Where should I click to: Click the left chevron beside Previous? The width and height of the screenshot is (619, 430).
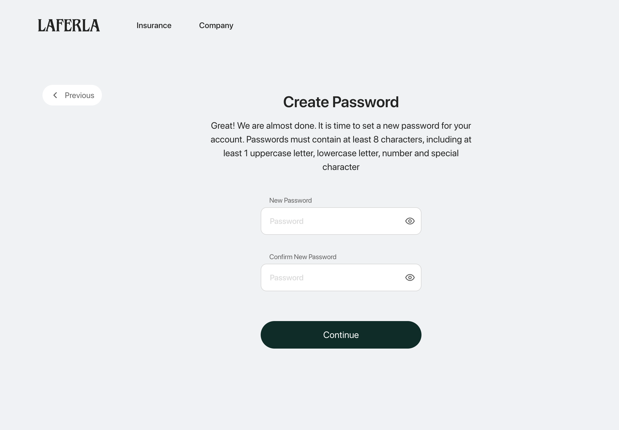55,95
